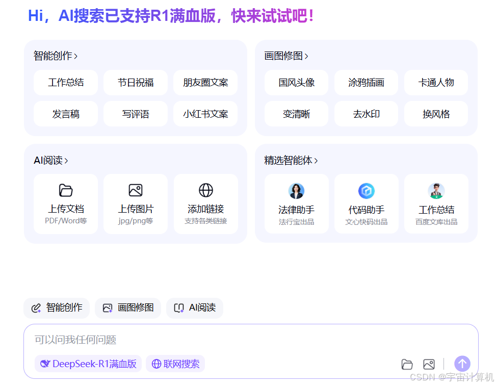Open the 工作总结 agent avatar card

[x=436, y=203]
